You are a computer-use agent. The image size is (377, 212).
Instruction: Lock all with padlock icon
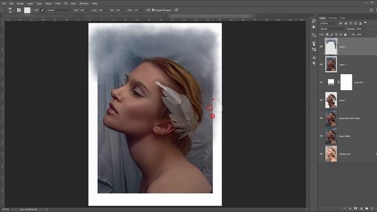point(346,35)
